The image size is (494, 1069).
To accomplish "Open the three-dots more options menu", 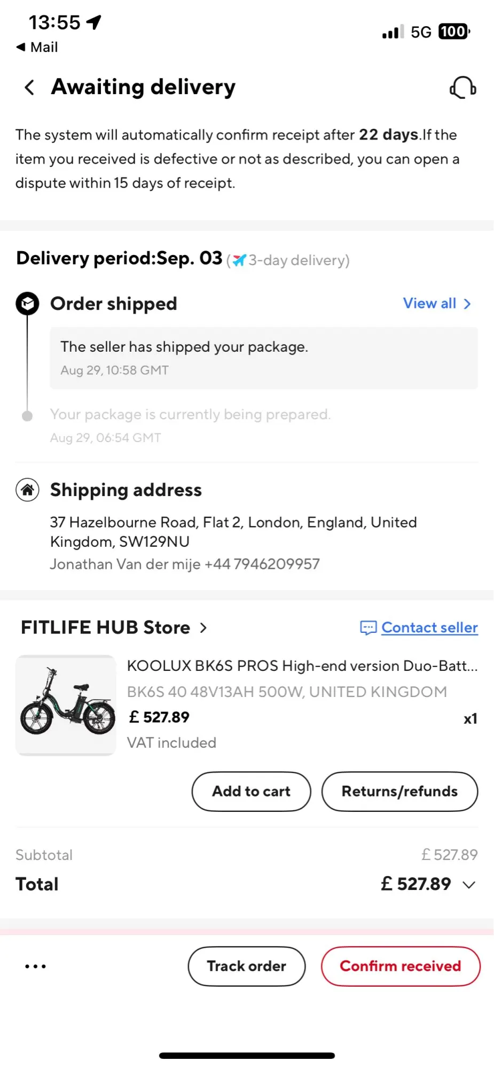I will pyautogui.click(x=35, y=966).
